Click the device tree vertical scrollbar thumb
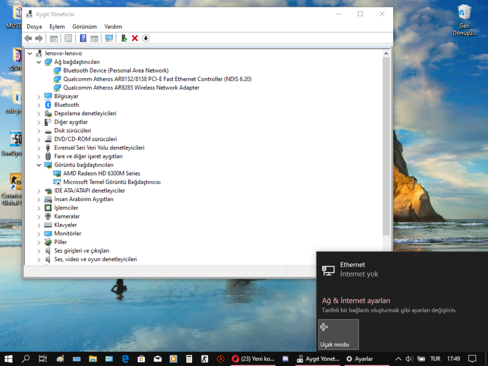 point(386,146)
